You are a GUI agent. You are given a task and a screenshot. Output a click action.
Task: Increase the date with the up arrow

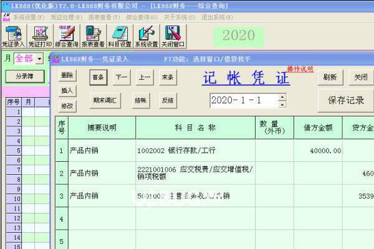coord(282,97)
